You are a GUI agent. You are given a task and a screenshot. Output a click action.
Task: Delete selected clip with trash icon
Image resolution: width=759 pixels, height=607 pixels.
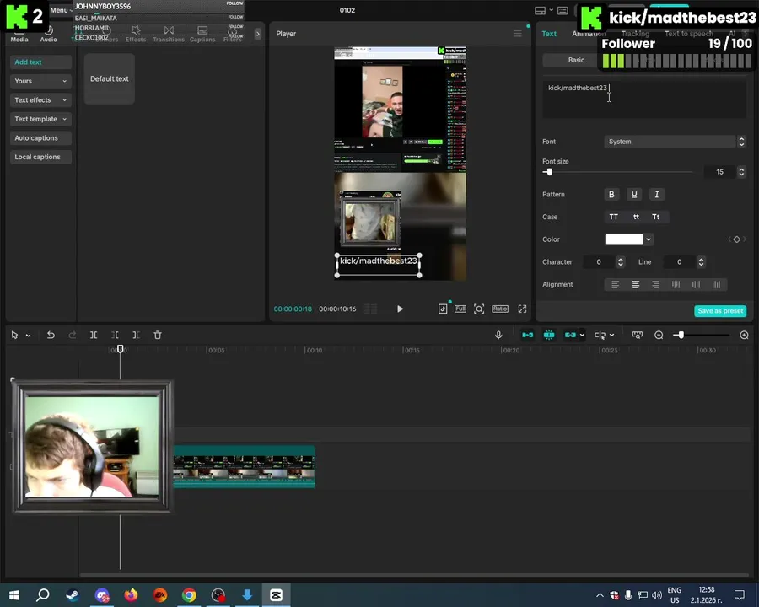(x=158, y=335)
